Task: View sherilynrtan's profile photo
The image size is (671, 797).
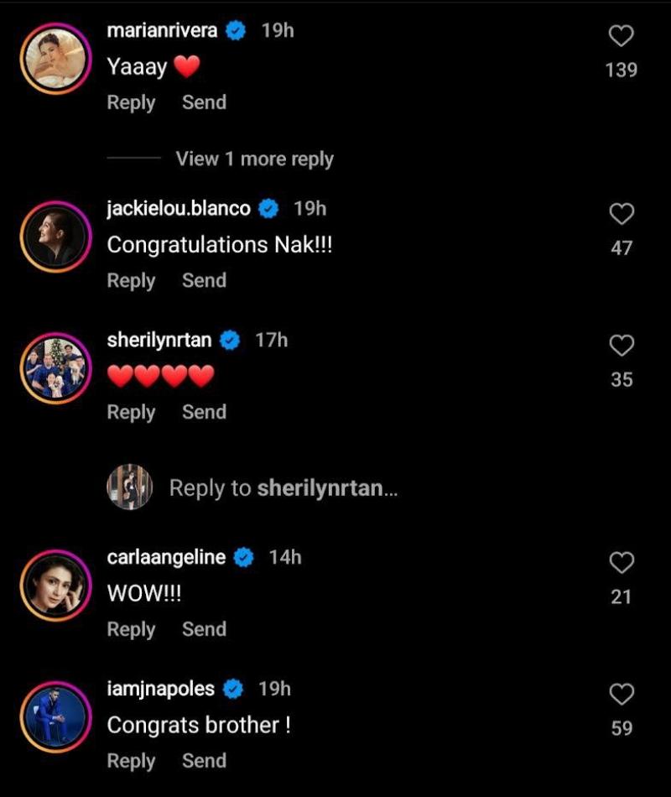Action: (55, 367)
